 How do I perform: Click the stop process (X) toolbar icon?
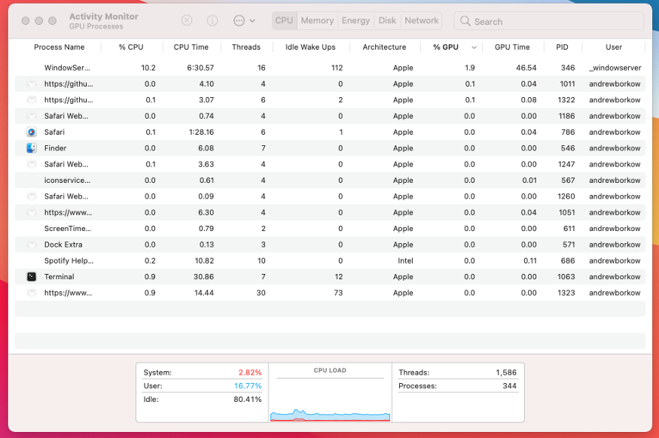coord(187,20)
